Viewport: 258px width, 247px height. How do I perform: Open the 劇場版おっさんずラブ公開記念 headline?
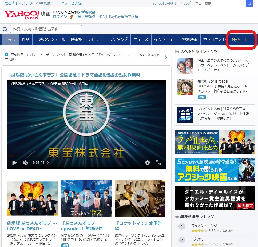[74, 75]
